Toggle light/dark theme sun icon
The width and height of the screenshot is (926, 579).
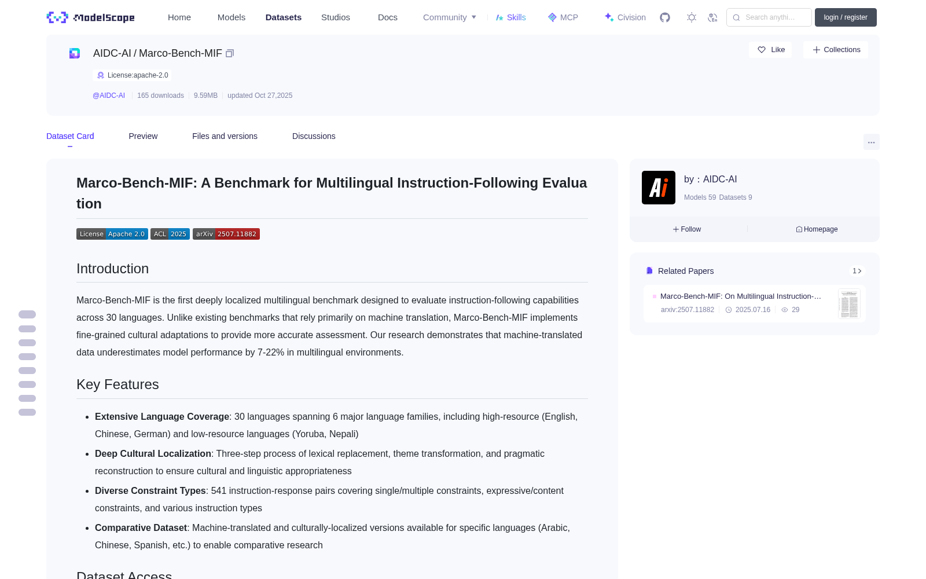point(692,17)
